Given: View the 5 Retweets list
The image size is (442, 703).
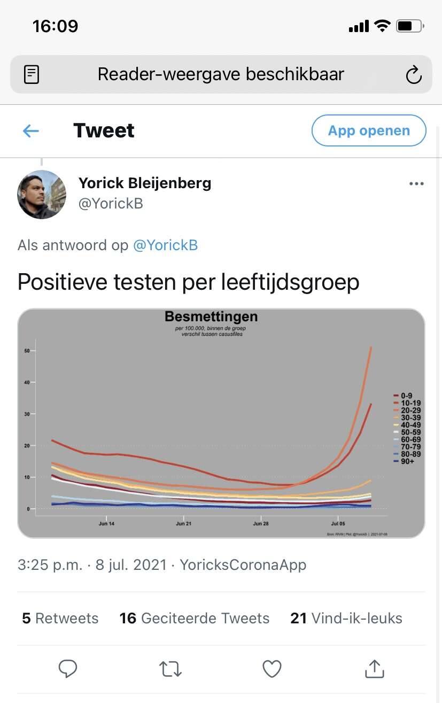Looking at the screenshot, I should point(60,619).
